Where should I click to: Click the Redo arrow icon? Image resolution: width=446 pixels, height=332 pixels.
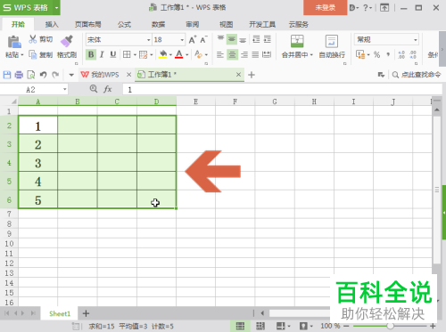pos(55,75)
